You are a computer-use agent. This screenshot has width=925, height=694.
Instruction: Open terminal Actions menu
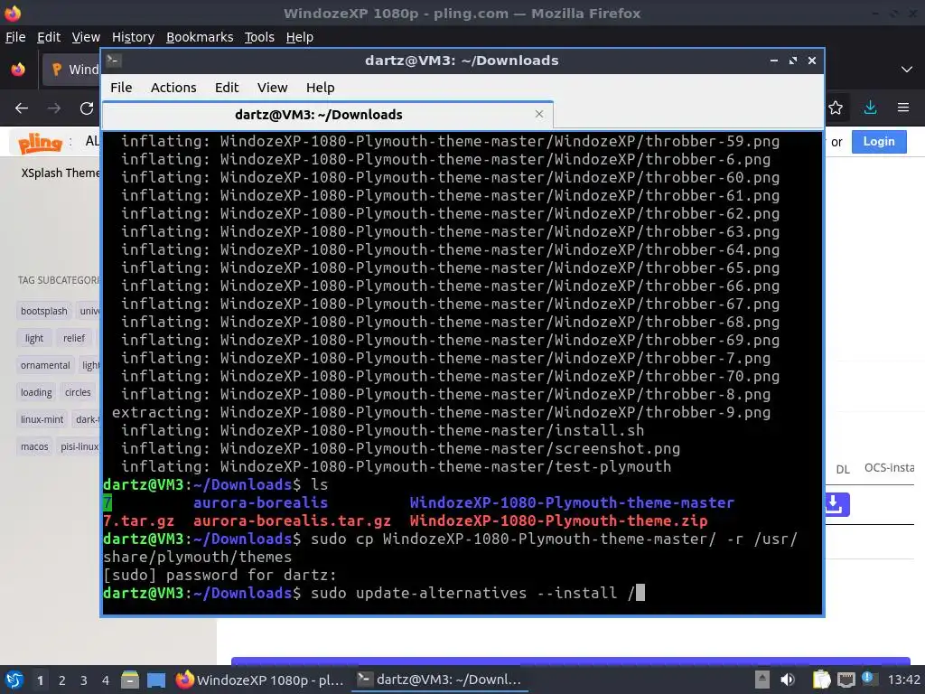[173, 88]
